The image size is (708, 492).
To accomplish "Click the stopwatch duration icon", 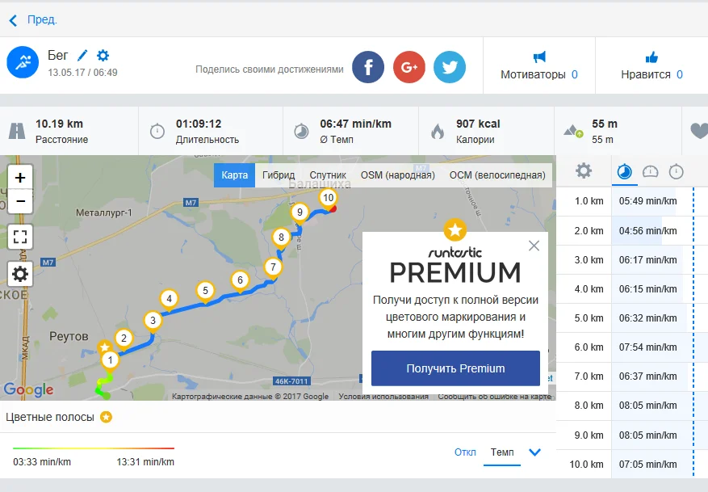I will click(157, 131).
